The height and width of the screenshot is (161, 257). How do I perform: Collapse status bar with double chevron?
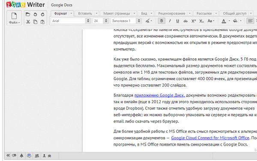coord(8,155)
